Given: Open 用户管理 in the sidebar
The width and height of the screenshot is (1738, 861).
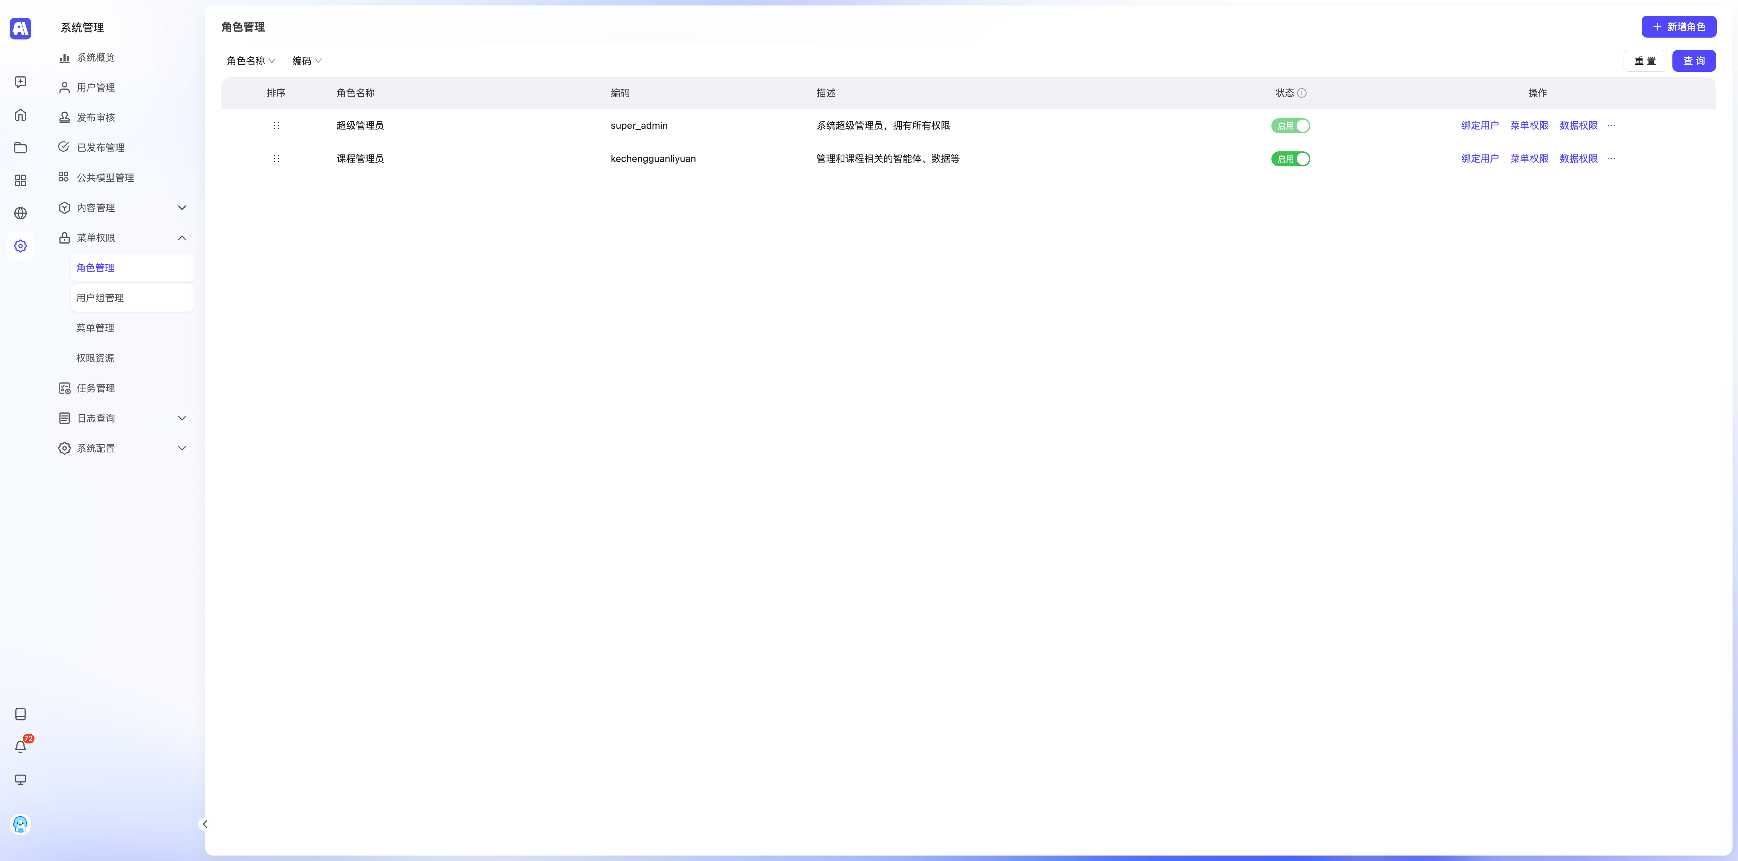Looking at the screenshot, I should (96, 88).
